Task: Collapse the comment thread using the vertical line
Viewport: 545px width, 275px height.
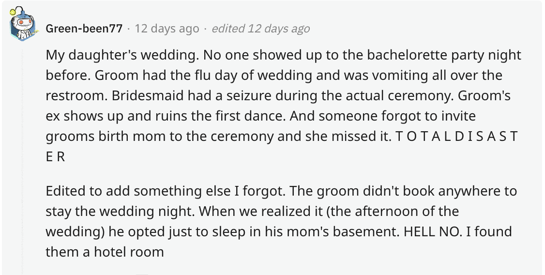Action: point(23,160)
